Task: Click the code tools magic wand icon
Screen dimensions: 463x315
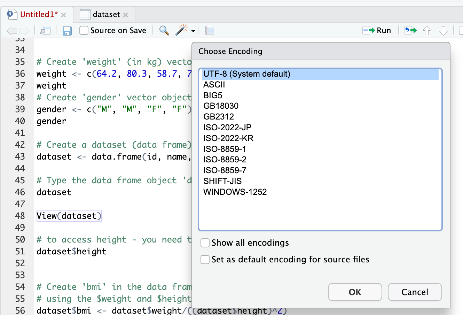Action: 181,30
